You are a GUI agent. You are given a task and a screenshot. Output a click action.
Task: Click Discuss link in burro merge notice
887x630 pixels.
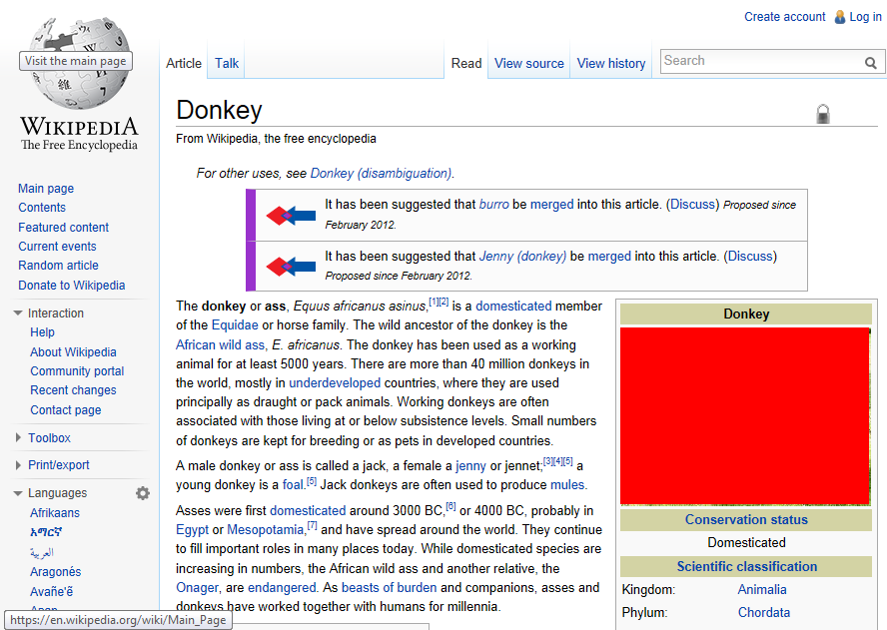click(694, 204)
